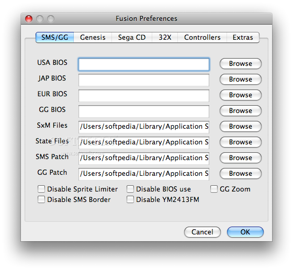293x270 pixels.
Task: Click the JAP BIOS path field
Action: 144,80
